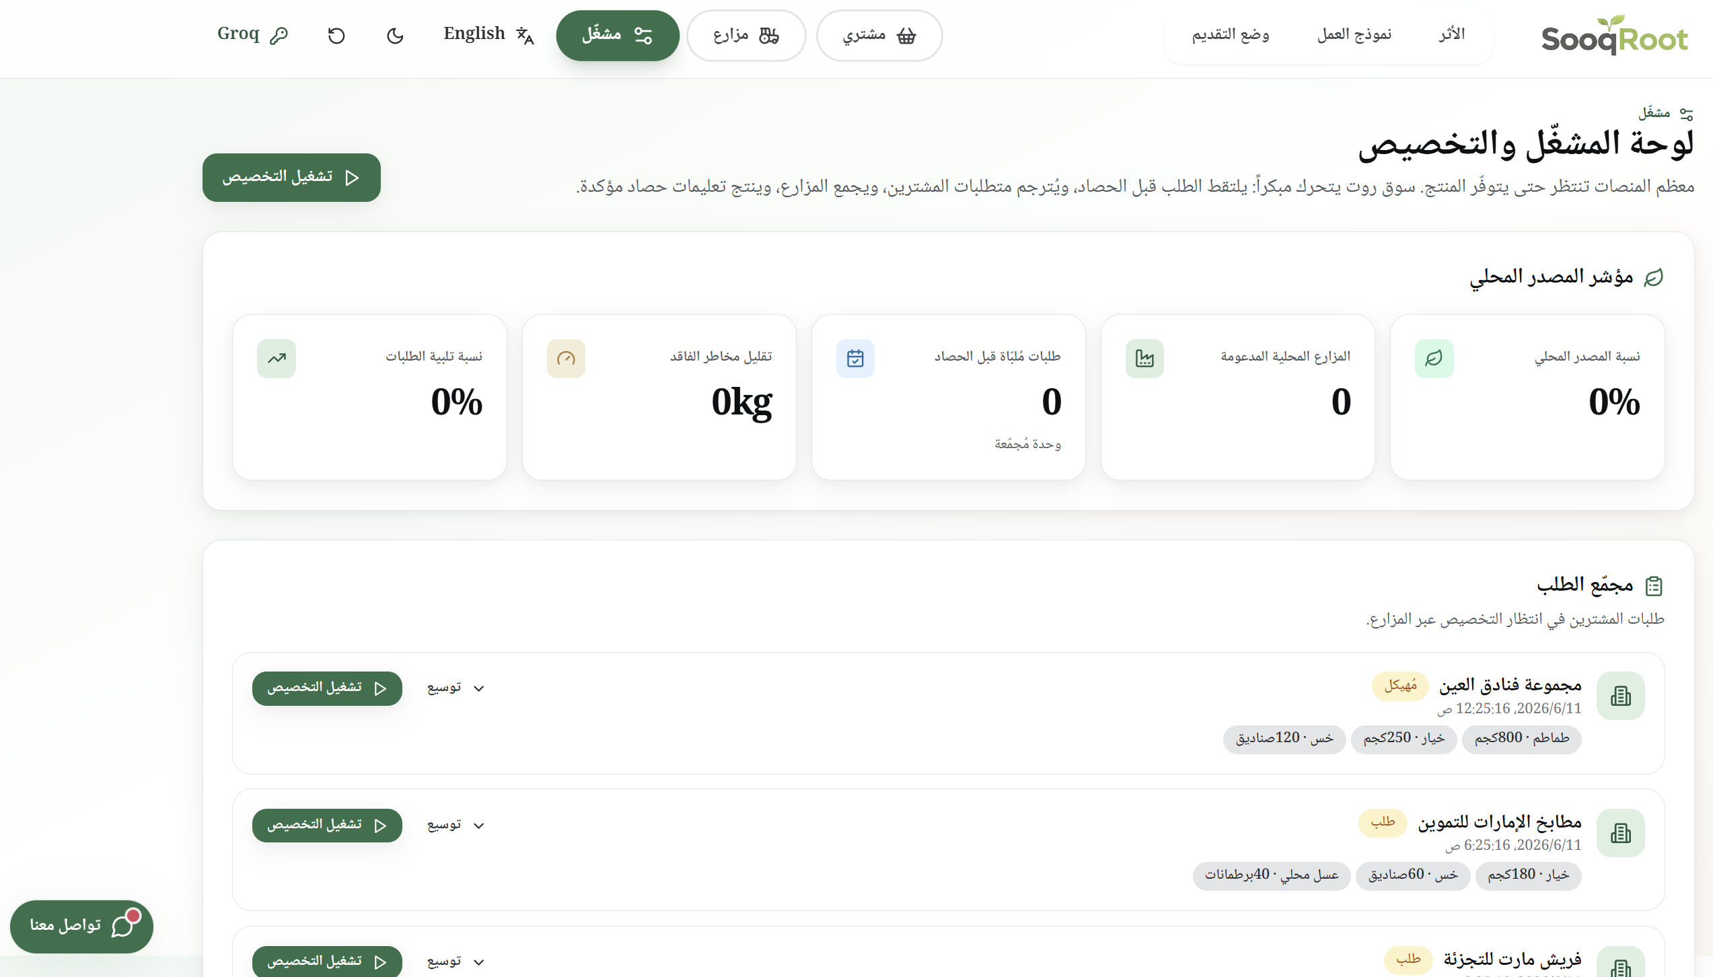
Task: Click the 0kg waste reduction value
Action: tap(741, 402)
